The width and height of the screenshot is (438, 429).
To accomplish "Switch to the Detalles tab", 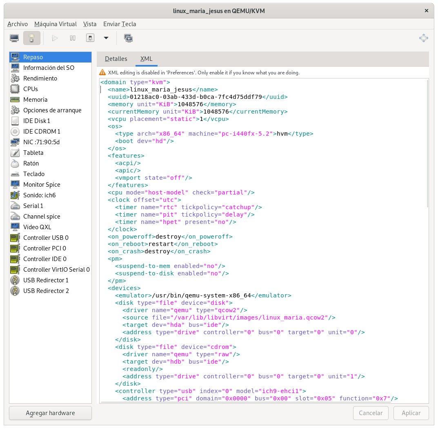I will click(x=116, y=59).
